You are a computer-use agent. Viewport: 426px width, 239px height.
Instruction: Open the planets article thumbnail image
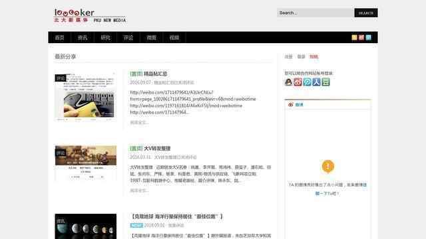pos(86,226)
